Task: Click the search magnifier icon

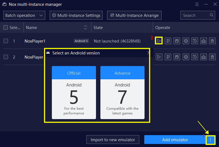Action: tap(212, 15)
